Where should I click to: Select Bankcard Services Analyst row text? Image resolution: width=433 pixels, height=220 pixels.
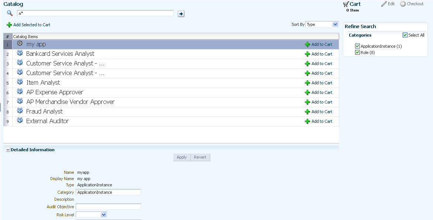click(60, 54)
